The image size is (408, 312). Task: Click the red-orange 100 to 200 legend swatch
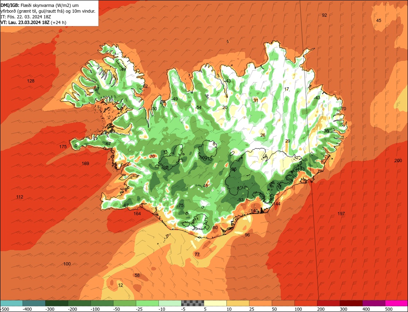[306, 303]
